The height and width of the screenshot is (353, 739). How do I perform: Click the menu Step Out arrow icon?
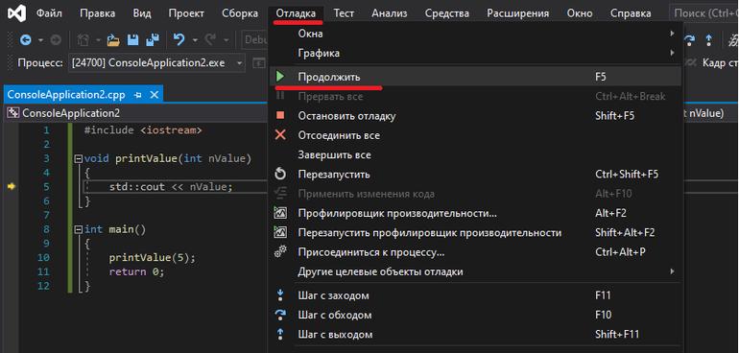(x=280, y=334)
